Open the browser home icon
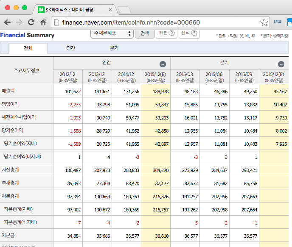This screenshot has height=247, width=292. point(43,22)
